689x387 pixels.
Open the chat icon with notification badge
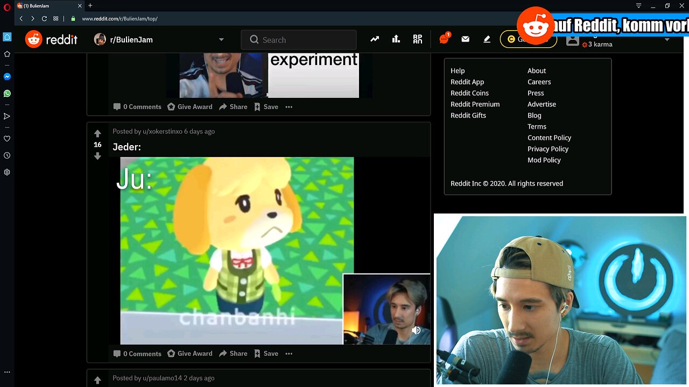[x=444, y=39]
